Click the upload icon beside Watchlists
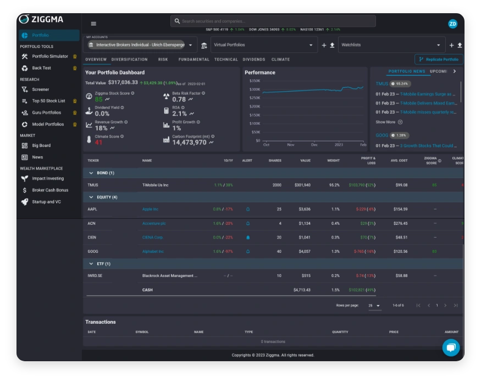Viewport: 481px width, 381px height. pyautogui.click(x=460, y=45)
